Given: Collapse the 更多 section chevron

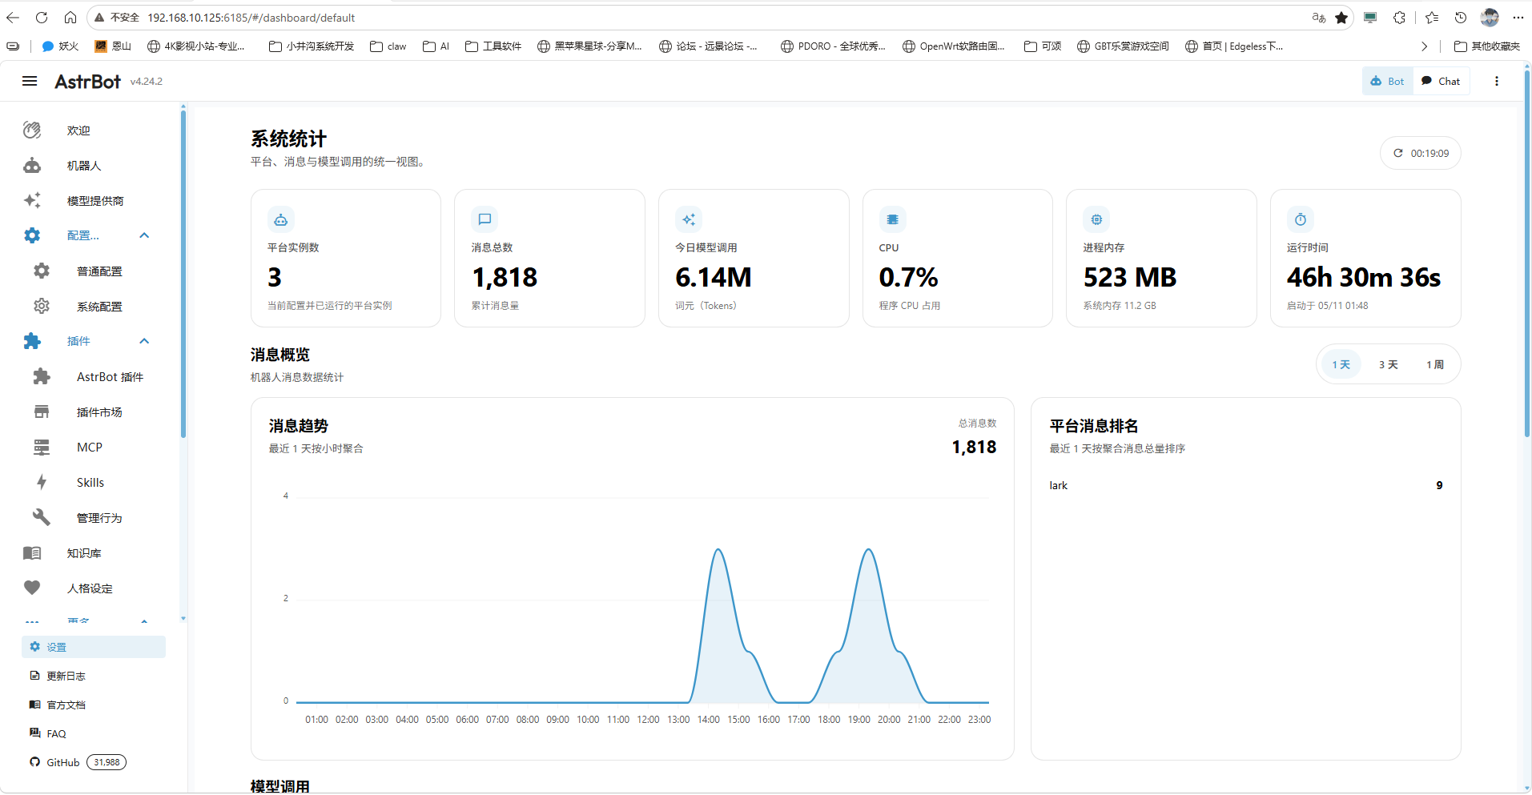Looking at the screenshot, I should [x=144, y=621].
